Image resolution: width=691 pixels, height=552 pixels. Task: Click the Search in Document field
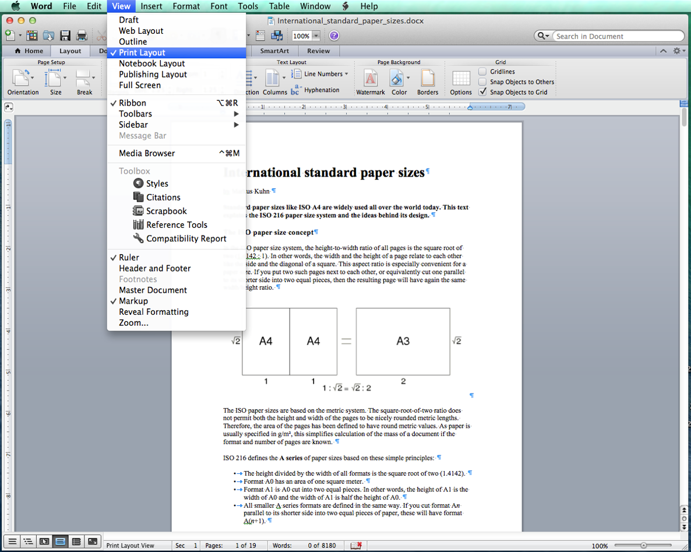pos(618,36)
